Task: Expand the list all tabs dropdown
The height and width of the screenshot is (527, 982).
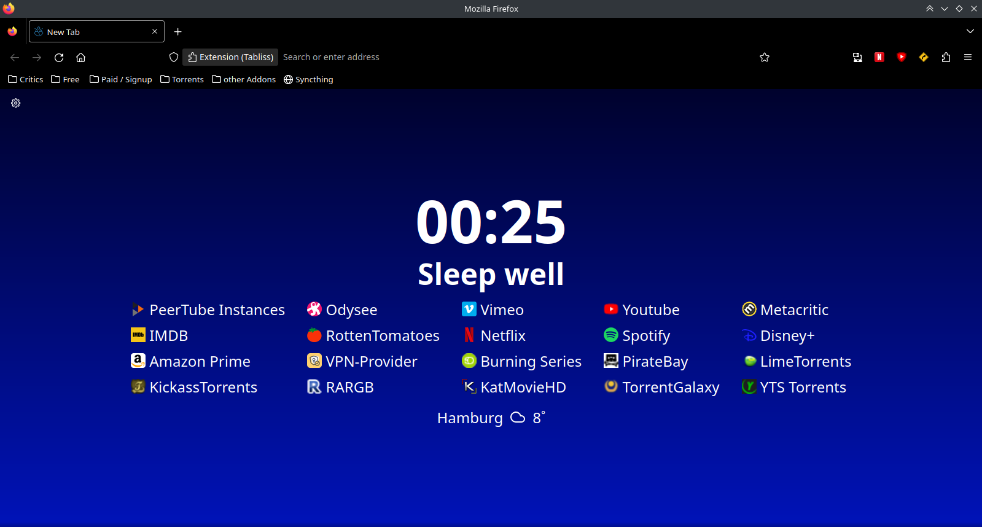Action: pyautogui.click(x=970, y=31)
